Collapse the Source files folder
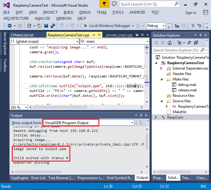Screen dimensions: 211x190 pos(161,101)
